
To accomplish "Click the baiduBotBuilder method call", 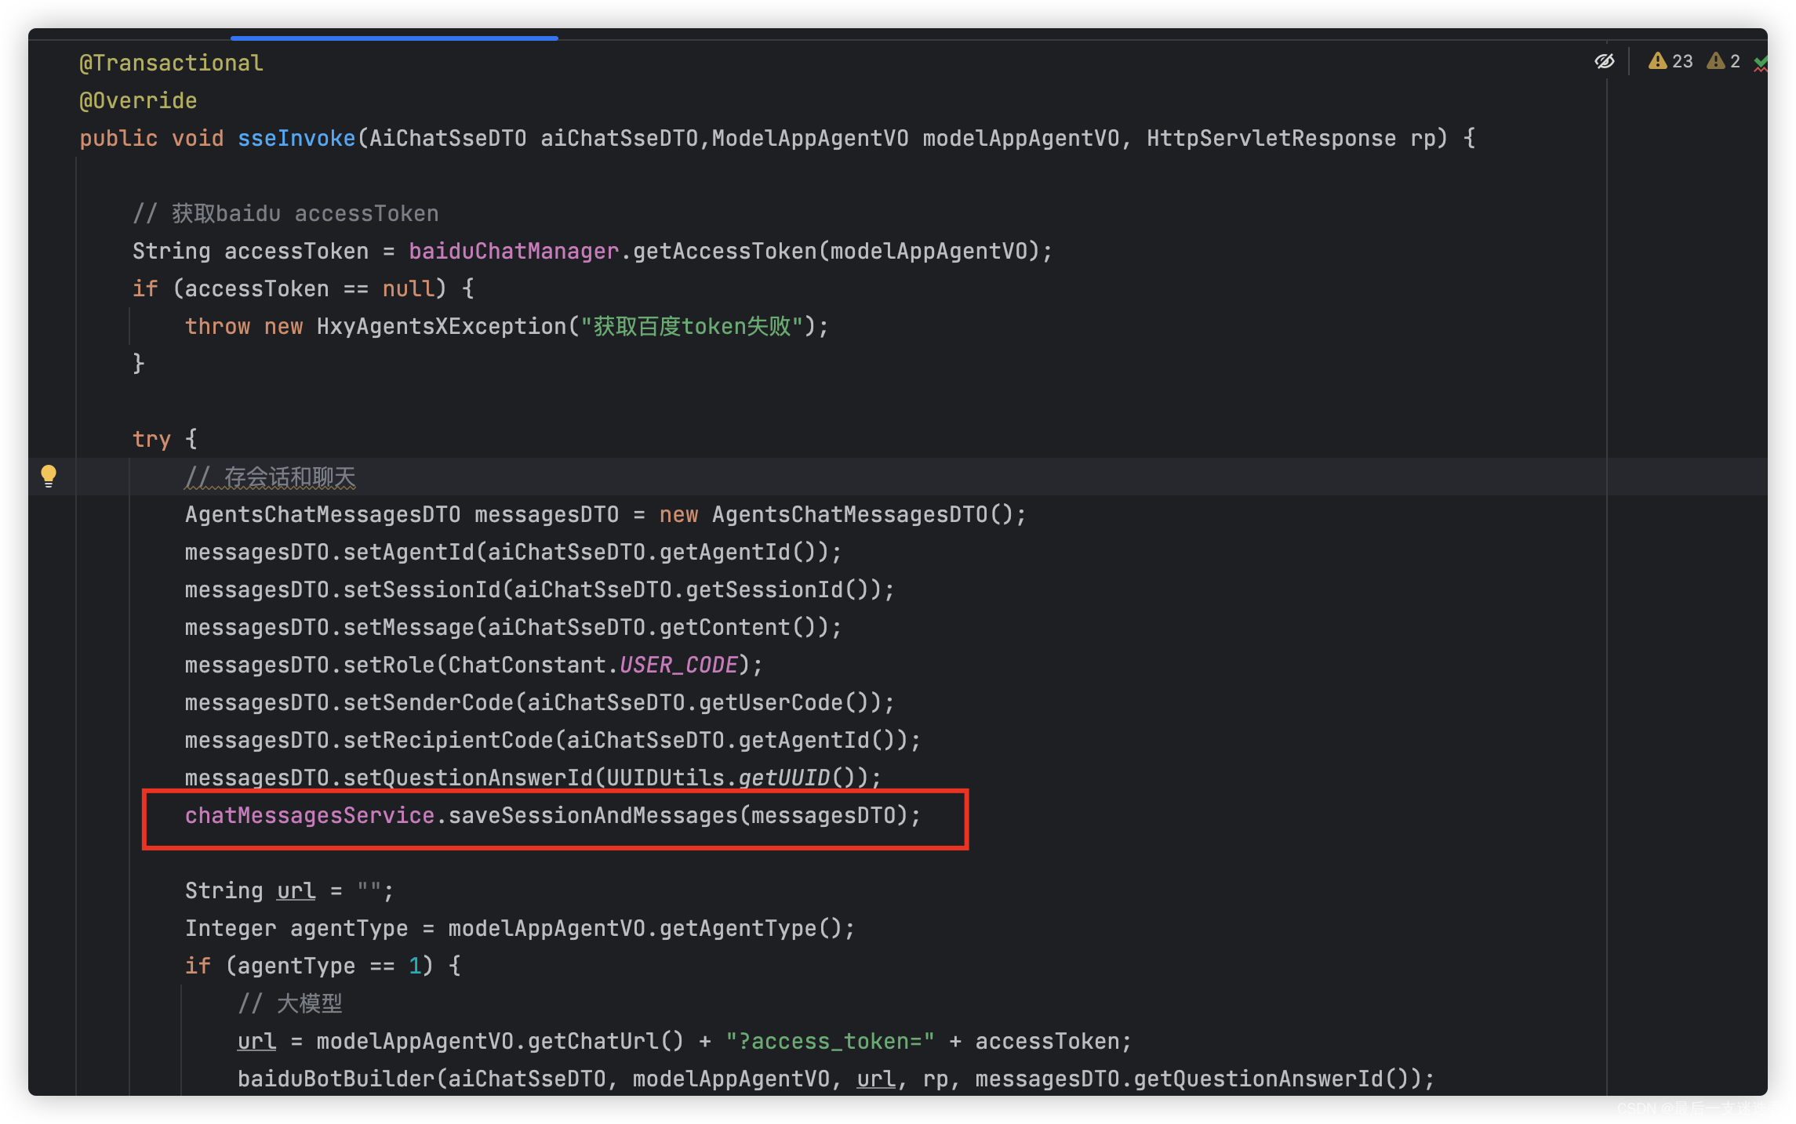I will (x=336, y=1079).
